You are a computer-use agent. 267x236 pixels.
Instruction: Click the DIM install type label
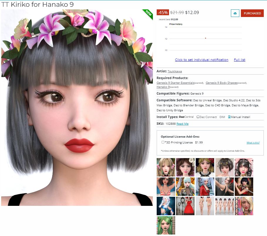(x=222, y=117)
